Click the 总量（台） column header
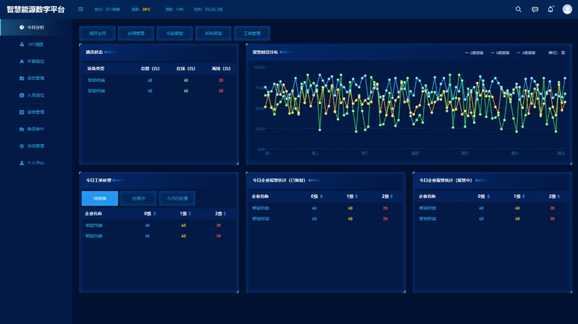Image resolution: width=578 pixels, height=324 pixels. click(150, 68)
